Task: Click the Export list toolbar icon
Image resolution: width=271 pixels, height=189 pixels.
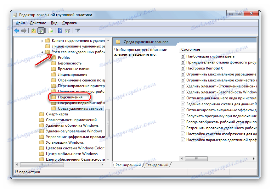Action: pos(51,31)
